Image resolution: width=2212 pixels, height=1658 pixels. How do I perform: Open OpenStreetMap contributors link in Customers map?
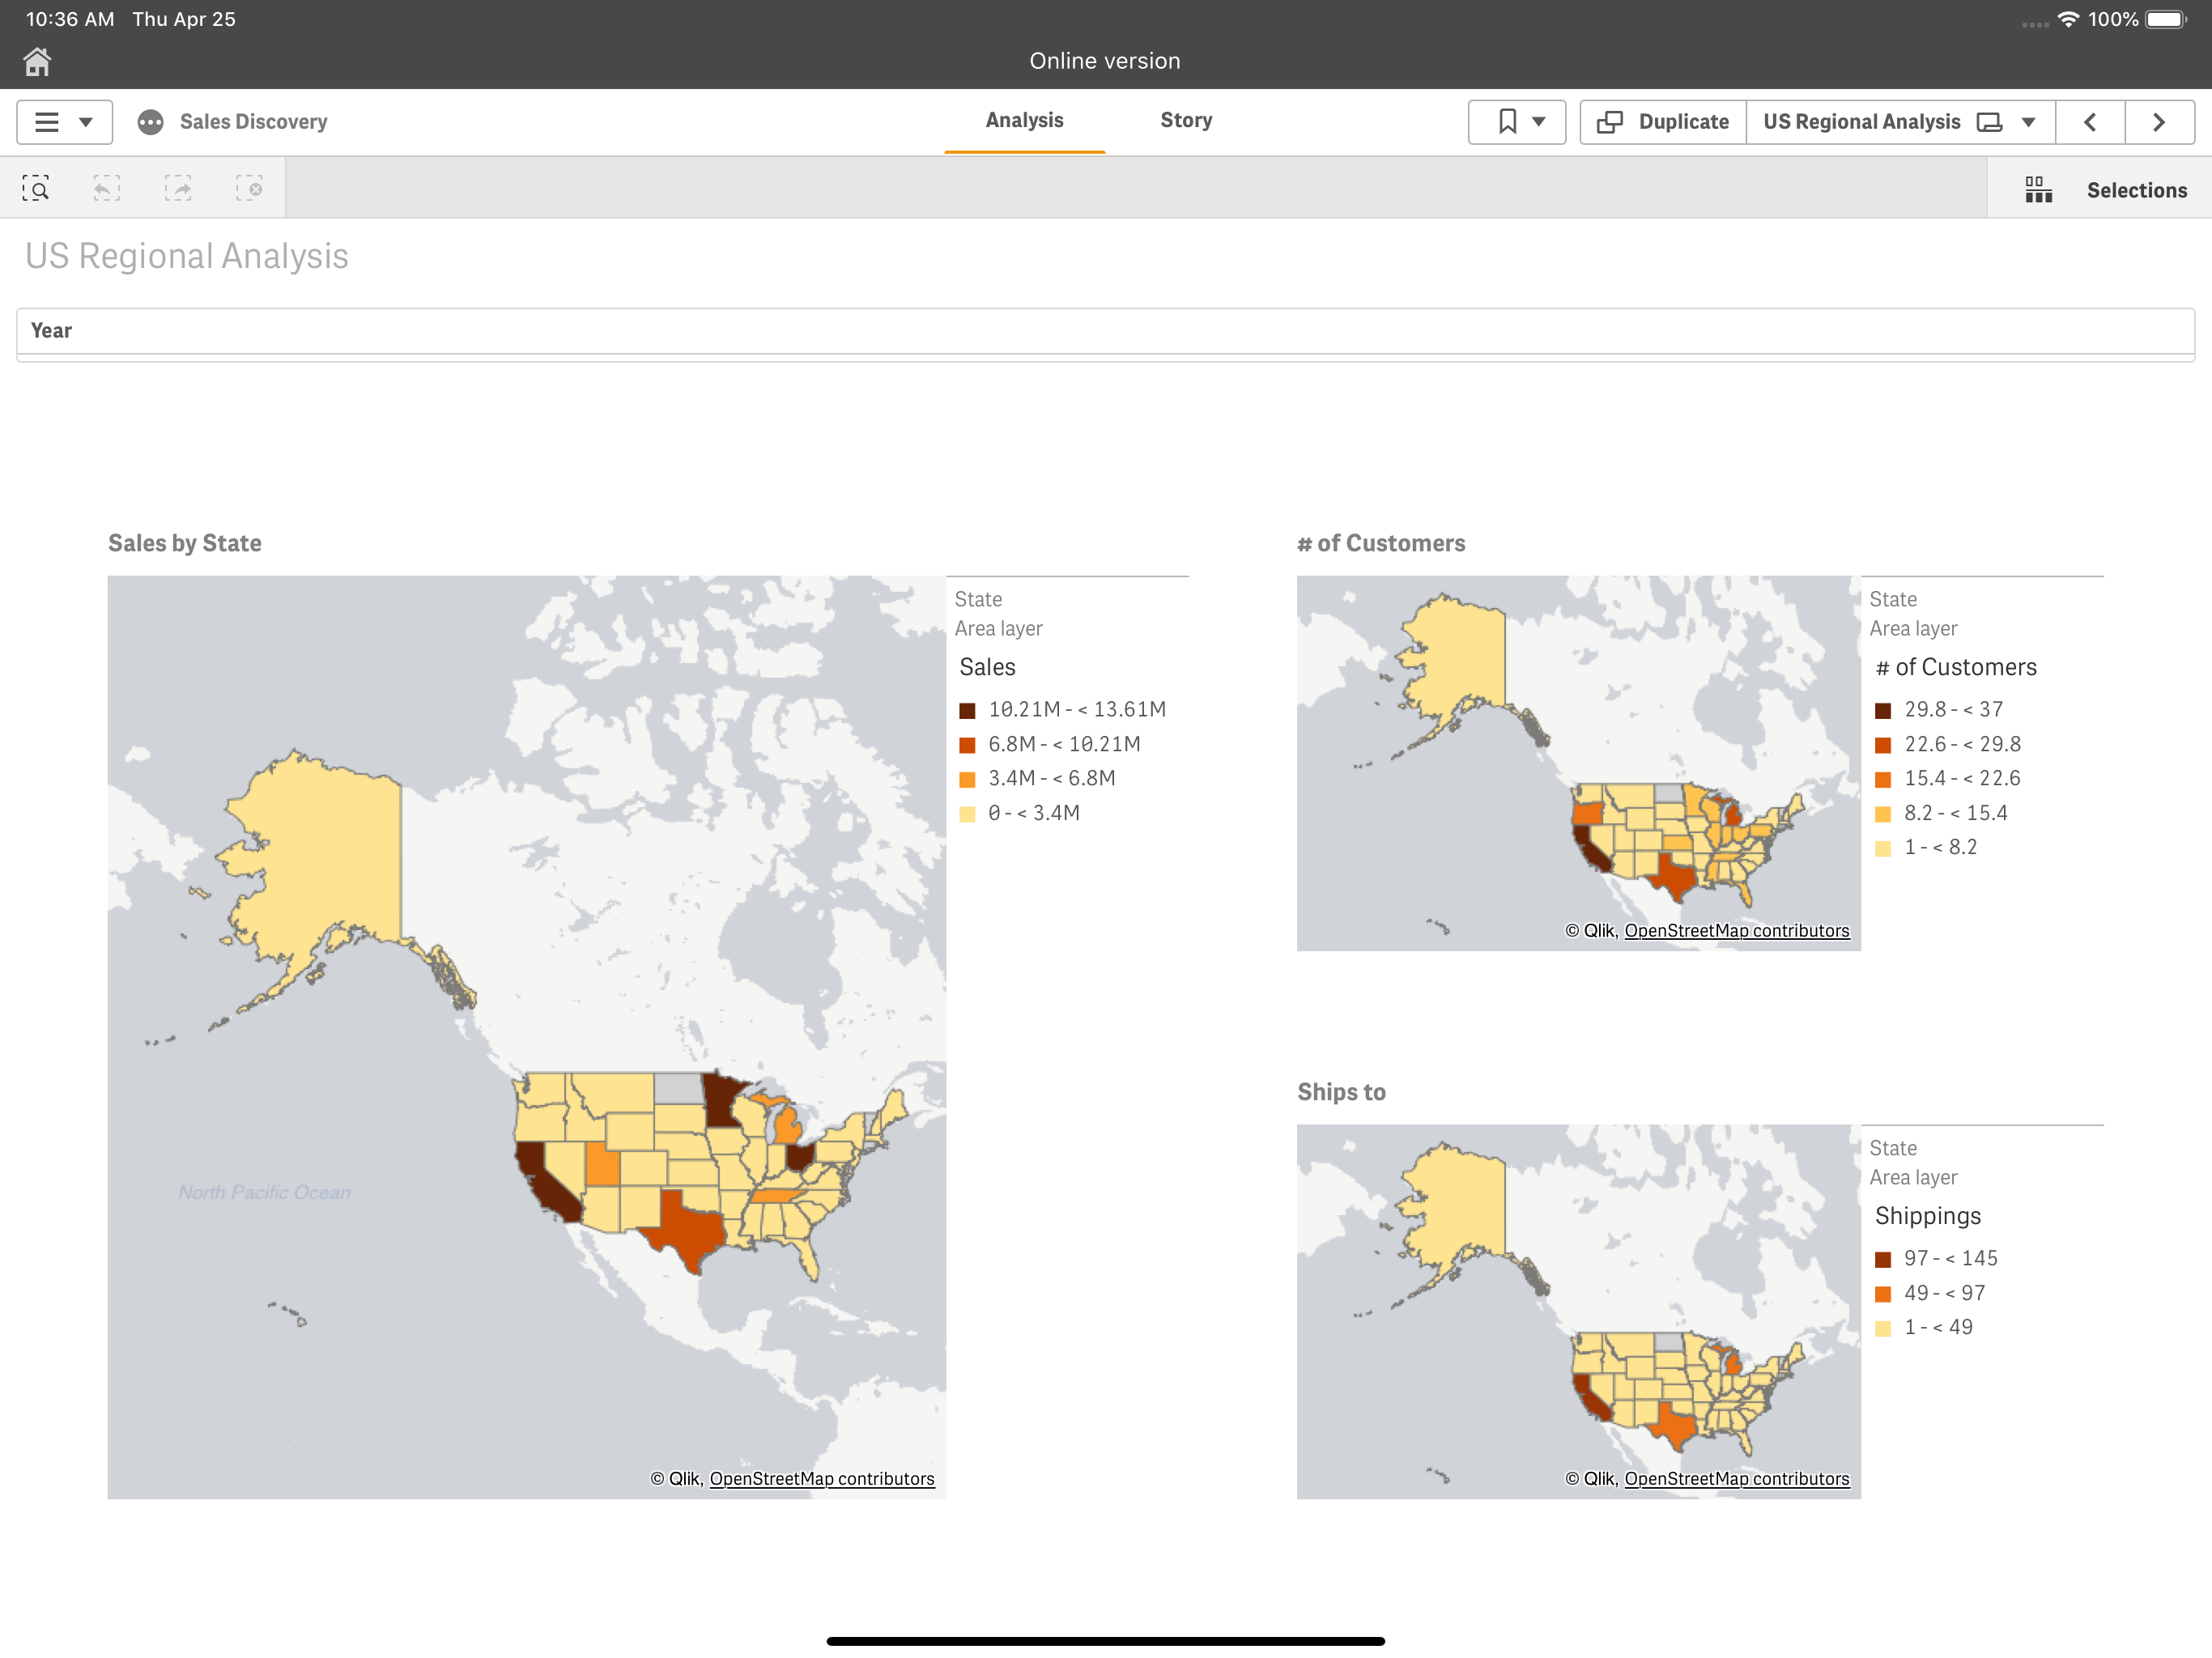[1737, 930]
